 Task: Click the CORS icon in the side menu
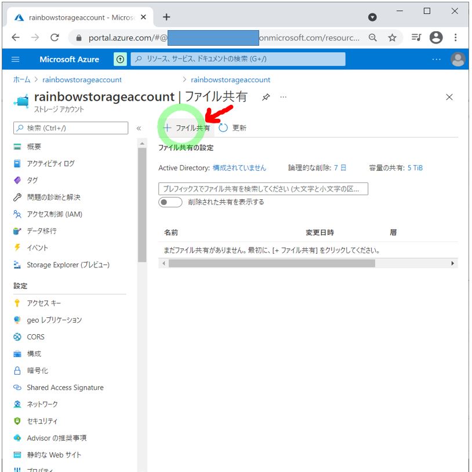click(x=17, y=336)
